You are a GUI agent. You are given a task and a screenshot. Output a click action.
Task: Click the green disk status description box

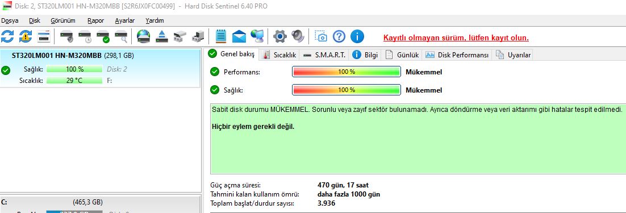point(418,138)
